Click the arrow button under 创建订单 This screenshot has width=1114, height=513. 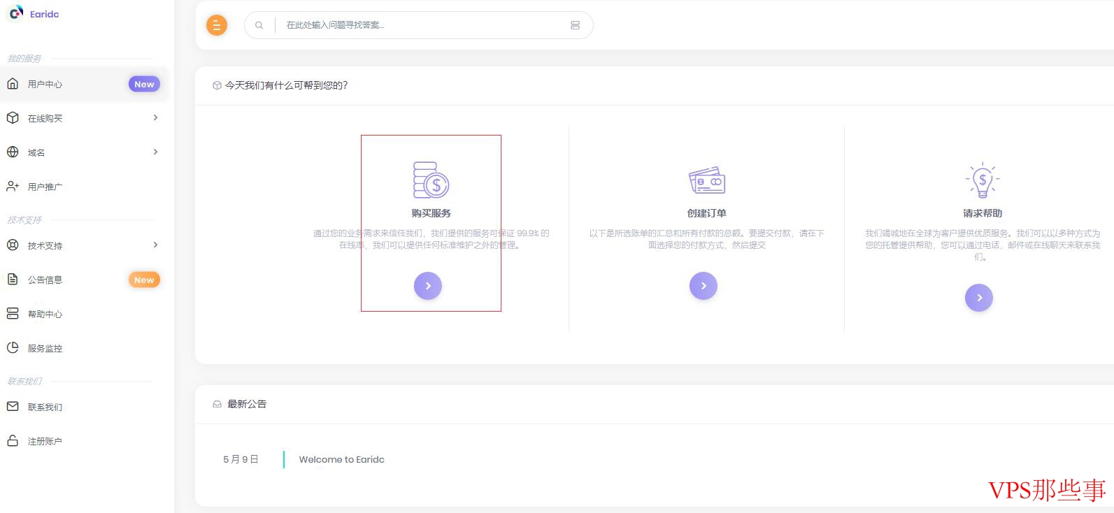tap(704, 286)
